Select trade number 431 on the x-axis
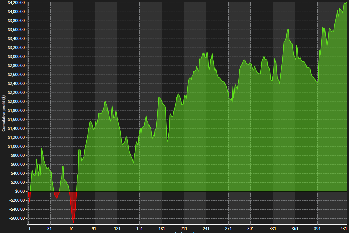 coord(344,229)
